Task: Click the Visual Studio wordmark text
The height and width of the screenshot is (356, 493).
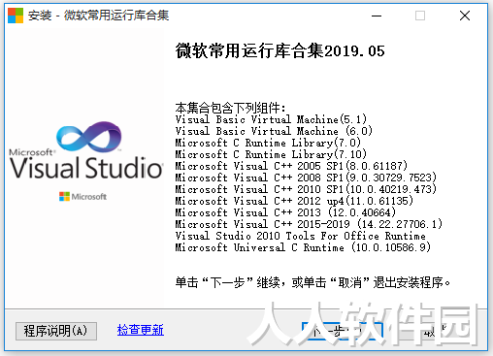Action: click(x=86, y=168)
